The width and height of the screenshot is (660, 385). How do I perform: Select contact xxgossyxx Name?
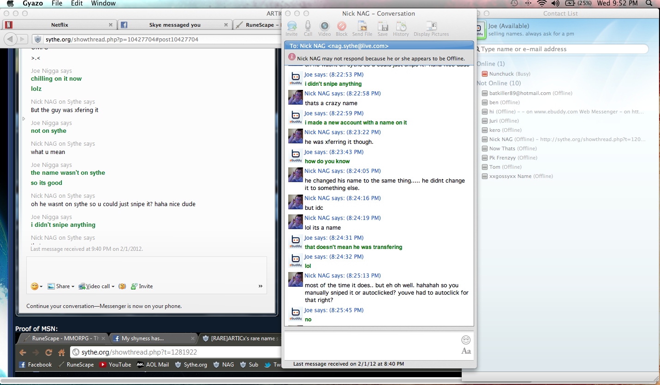pyautogui.click(x=517, y=176)
